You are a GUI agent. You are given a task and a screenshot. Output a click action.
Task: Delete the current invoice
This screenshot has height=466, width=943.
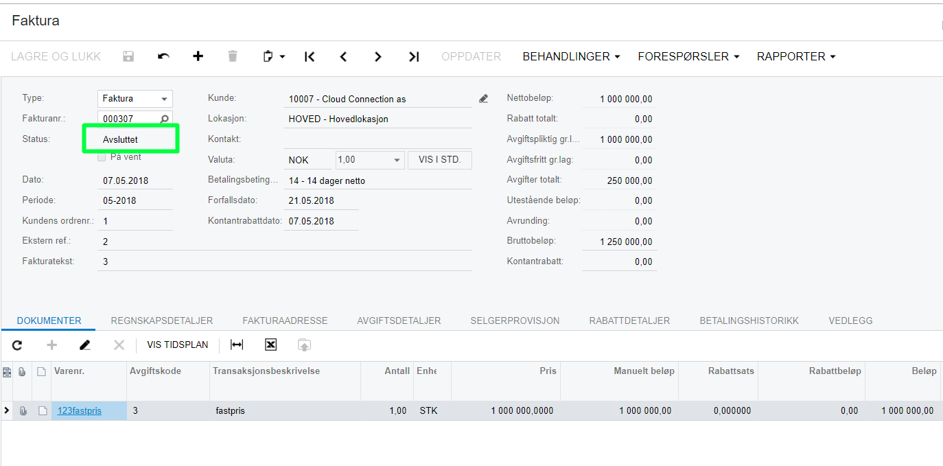coord(232,56)
